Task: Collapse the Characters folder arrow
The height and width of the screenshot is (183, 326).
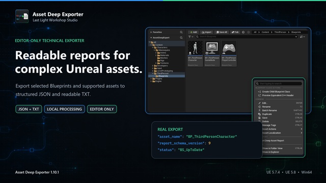Action: pyautogui.click(x=153, y=47)
